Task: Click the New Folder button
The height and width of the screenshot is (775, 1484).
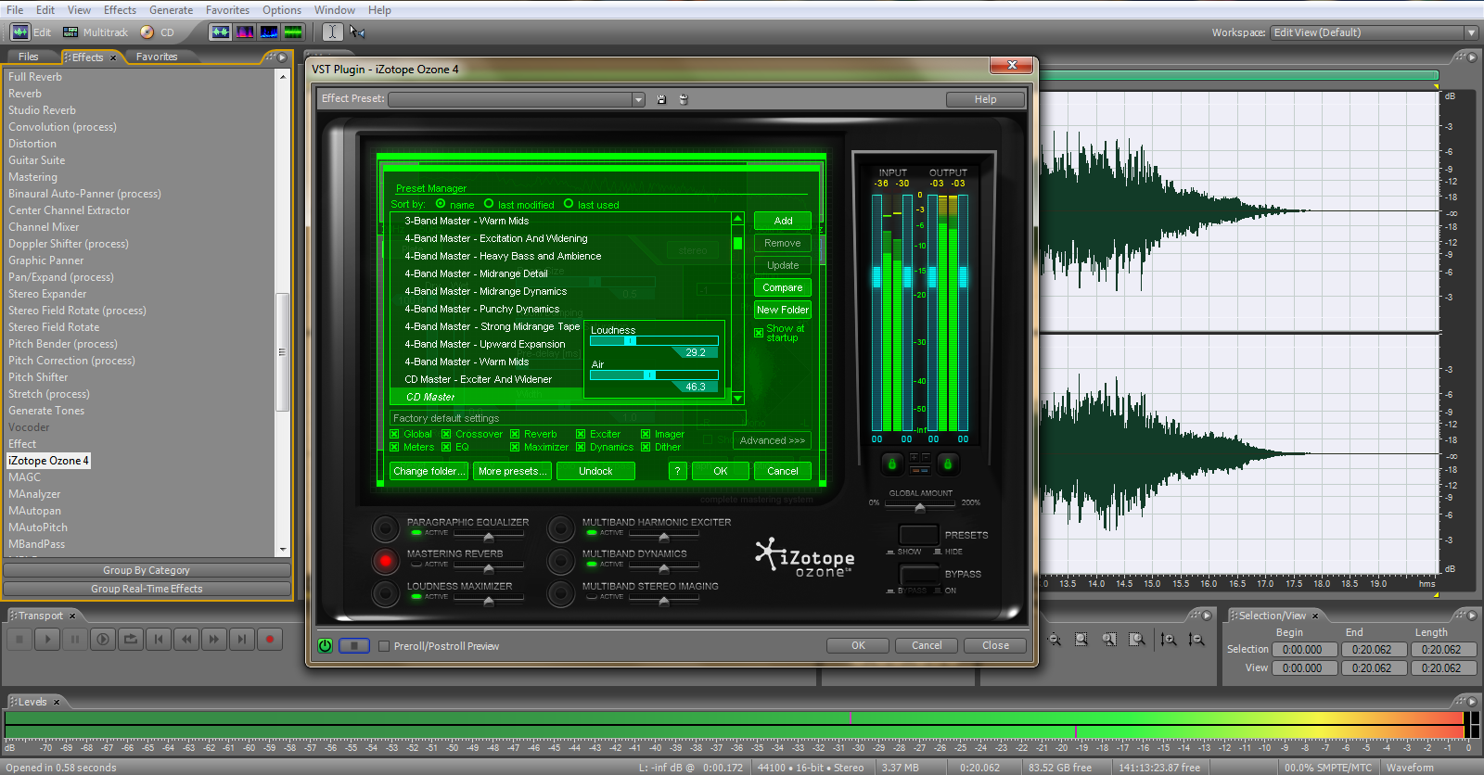Action: pyautogui.click(x=783, y=310)
